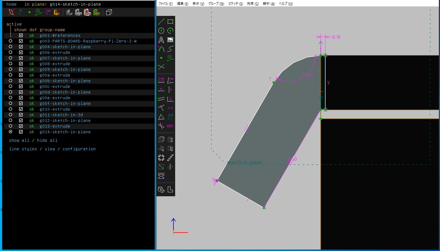This screenshot has width=440, height=251.
Task: Hide the g003-PARTS-BOARD-Raspberry-Pi-Zero-2-W group
Action: 21,41
